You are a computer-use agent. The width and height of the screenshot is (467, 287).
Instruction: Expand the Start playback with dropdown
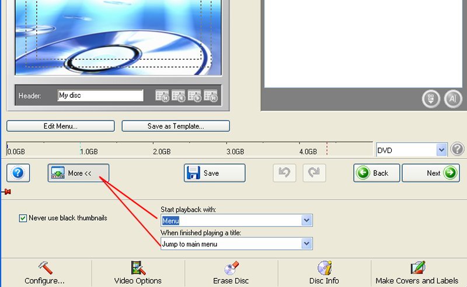click(x=306, y=221)
